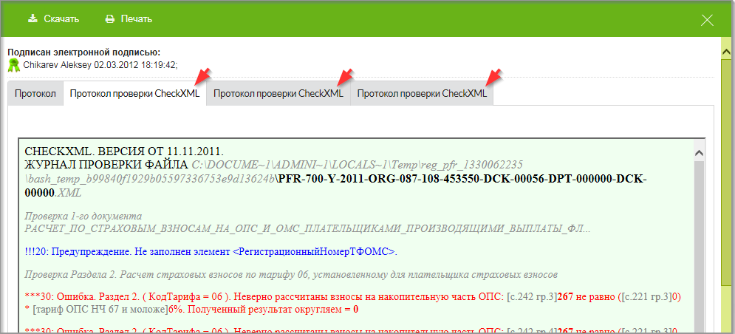
Task: Select the first Протокол проверки CheckXML tab
Action: (134, 94)
